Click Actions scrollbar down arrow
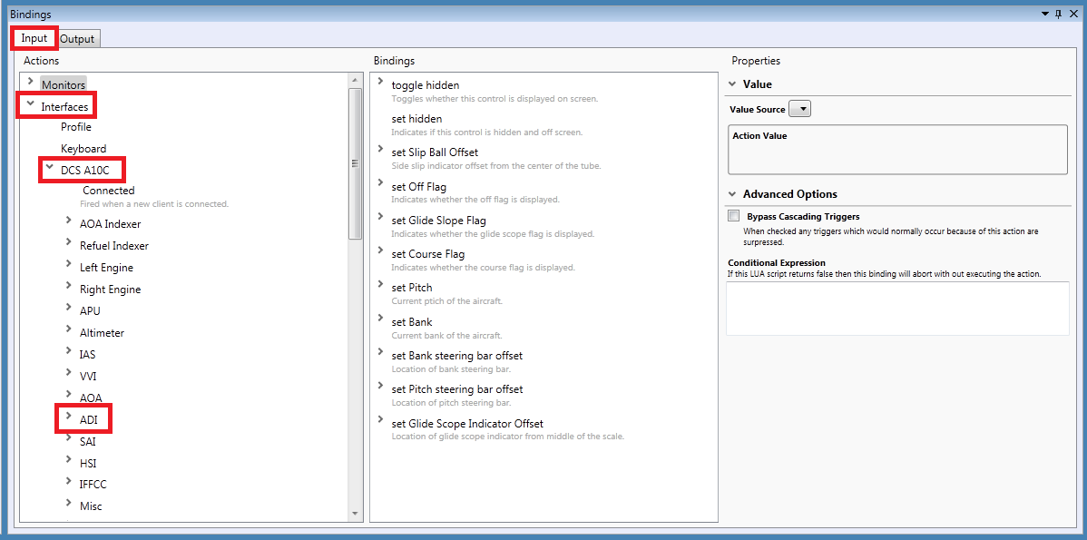This screenshot has width=1087, height=540. click(x=355, y=514)
